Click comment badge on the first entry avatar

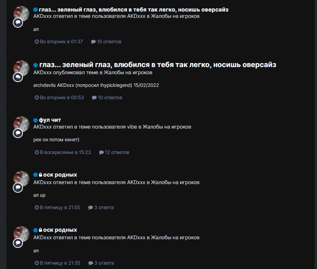pyautogui.click(x=18, y=22)
